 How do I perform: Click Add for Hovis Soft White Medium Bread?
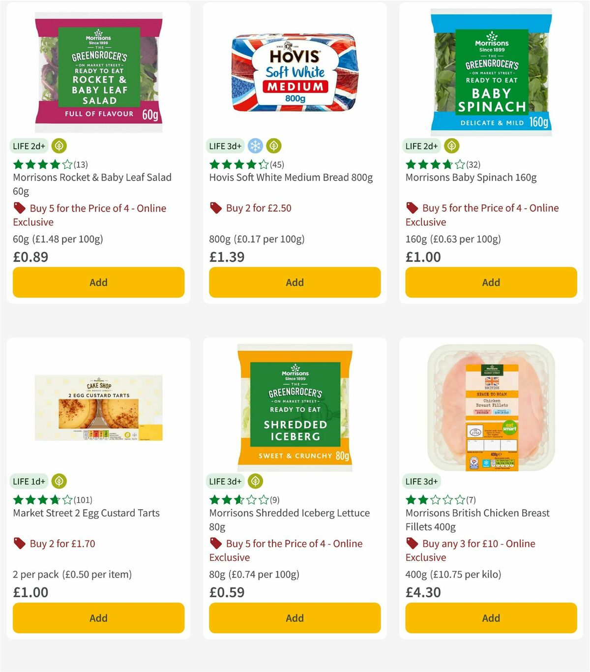[295, 282]
